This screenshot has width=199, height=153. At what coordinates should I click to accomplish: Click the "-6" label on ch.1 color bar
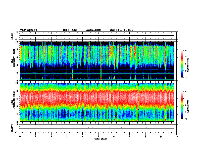pyautogui.click(x=186, y=50)
